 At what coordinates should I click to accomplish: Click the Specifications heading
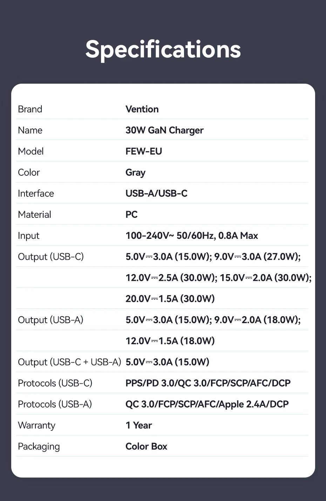click(163, 49)
